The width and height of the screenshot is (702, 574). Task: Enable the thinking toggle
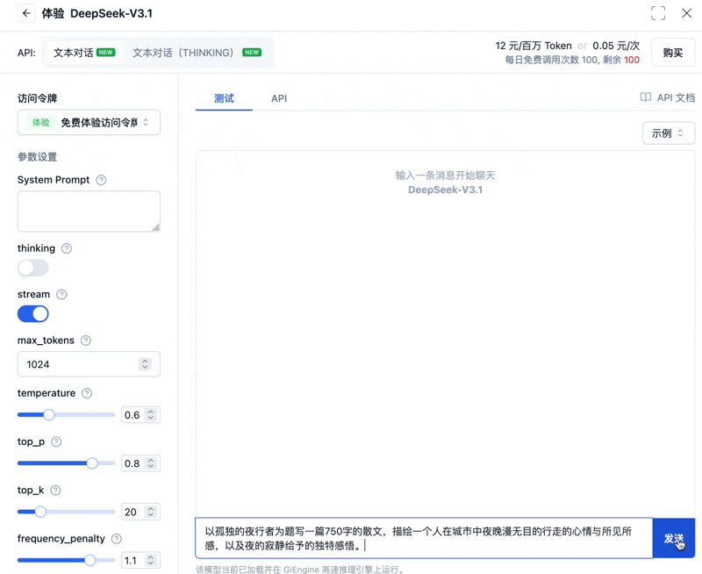point(32,268)
